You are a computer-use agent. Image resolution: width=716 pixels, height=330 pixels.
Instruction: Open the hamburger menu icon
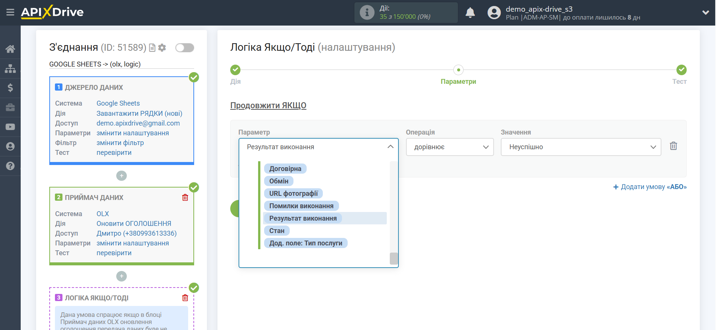(x=10, y=12)
